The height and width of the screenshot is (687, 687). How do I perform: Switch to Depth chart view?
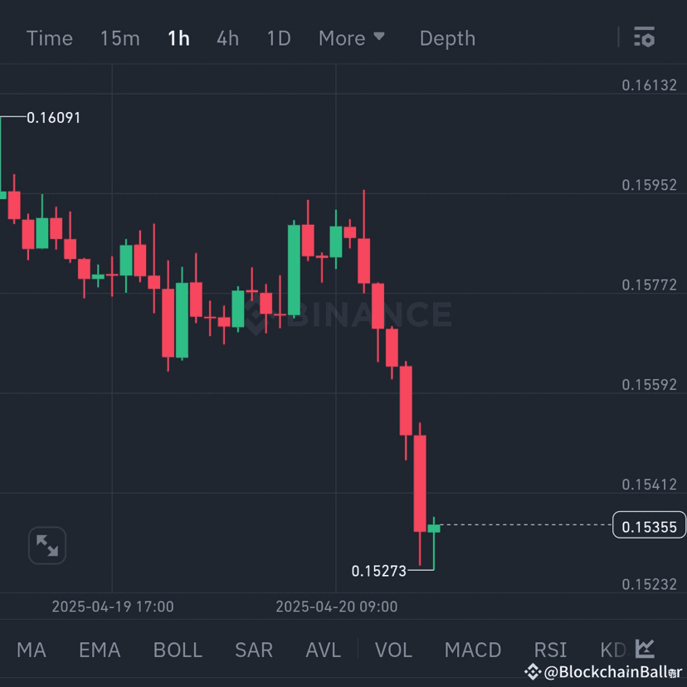447,38
